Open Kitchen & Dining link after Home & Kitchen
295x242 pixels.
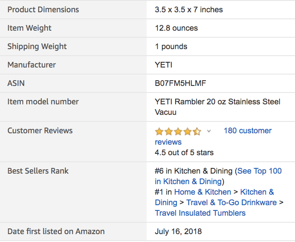pos(257,192)
